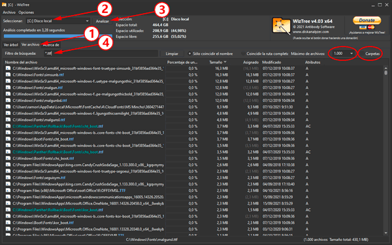Open the Opciones menu
Image resolution: width=392 pixels, height=245 pixels.
26,12
